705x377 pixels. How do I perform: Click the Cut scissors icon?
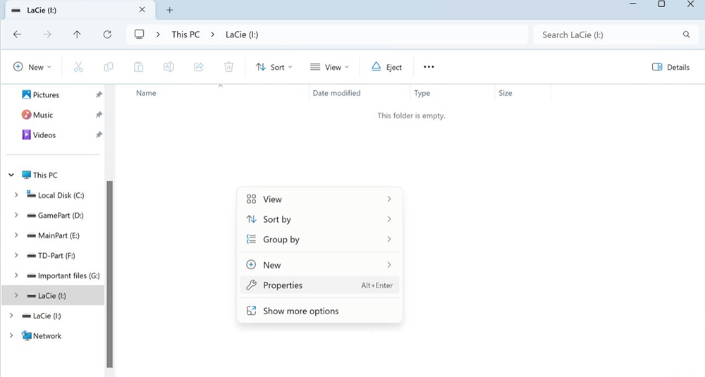click(x=78, y=67)
